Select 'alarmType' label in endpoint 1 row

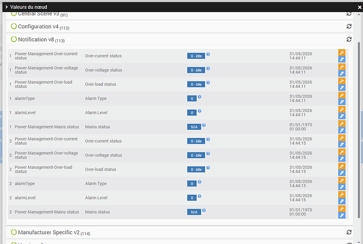pyautogui.click(x=25, y=98)
